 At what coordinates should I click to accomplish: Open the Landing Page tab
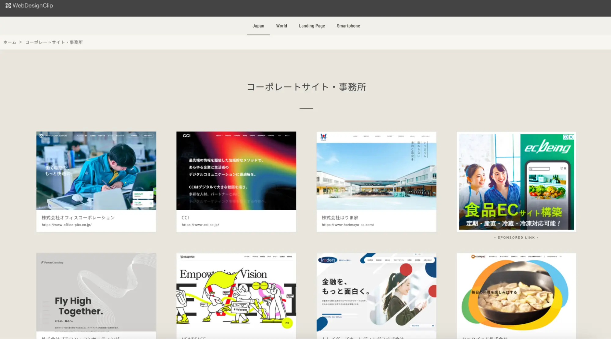pyautogui.click(x=312, y=26)
